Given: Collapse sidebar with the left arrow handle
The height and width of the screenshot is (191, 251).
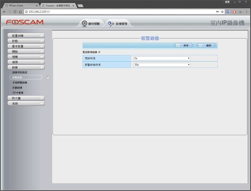Looking at the screenshot, I should coord(48,77).
